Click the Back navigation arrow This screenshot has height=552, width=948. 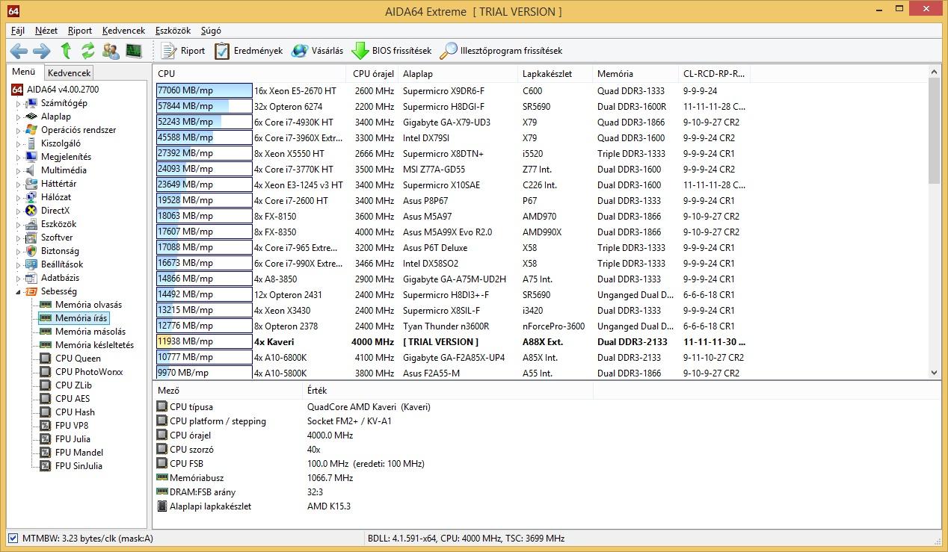tap(19, 51)
